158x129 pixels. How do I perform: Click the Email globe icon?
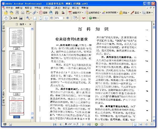51,13
